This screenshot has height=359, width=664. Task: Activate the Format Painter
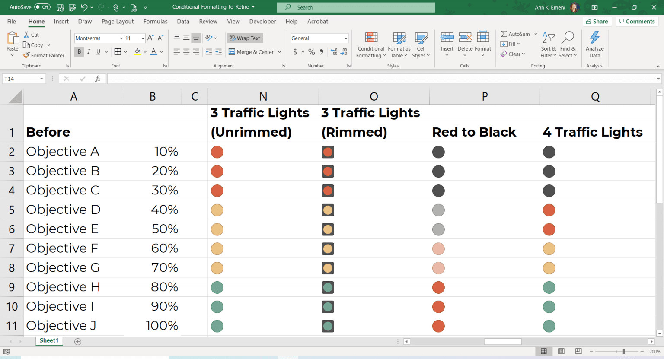point(44,55)
